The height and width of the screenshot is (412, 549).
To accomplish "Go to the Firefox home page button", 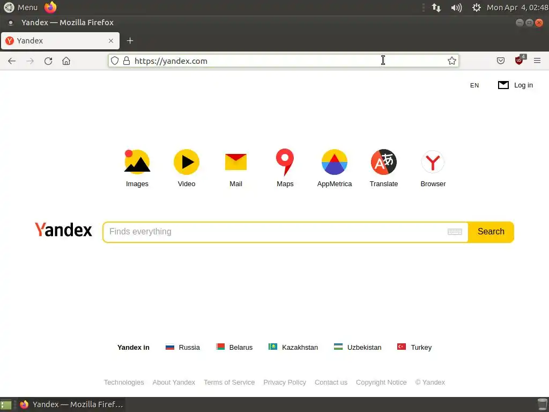I will (x=66, y=61).
